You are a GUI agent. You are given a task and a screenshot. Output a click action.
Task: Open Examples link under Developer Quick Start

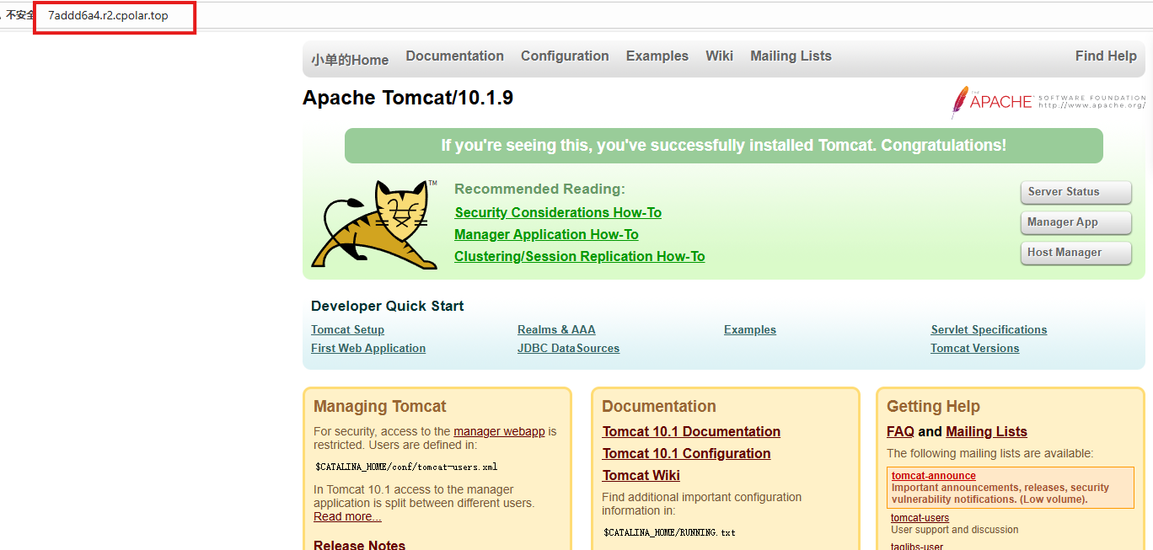[750, 330]
